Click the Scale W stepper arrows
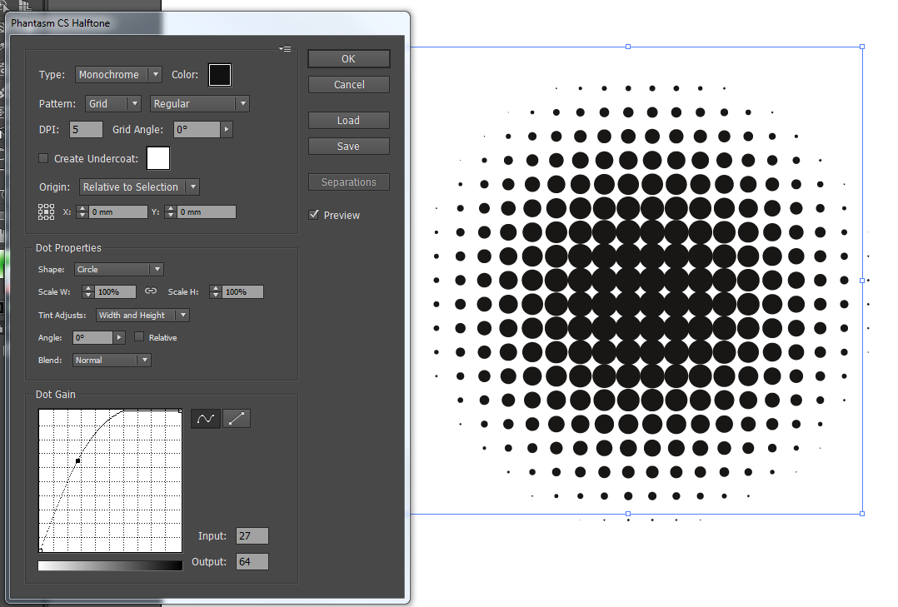 [87, 292]
